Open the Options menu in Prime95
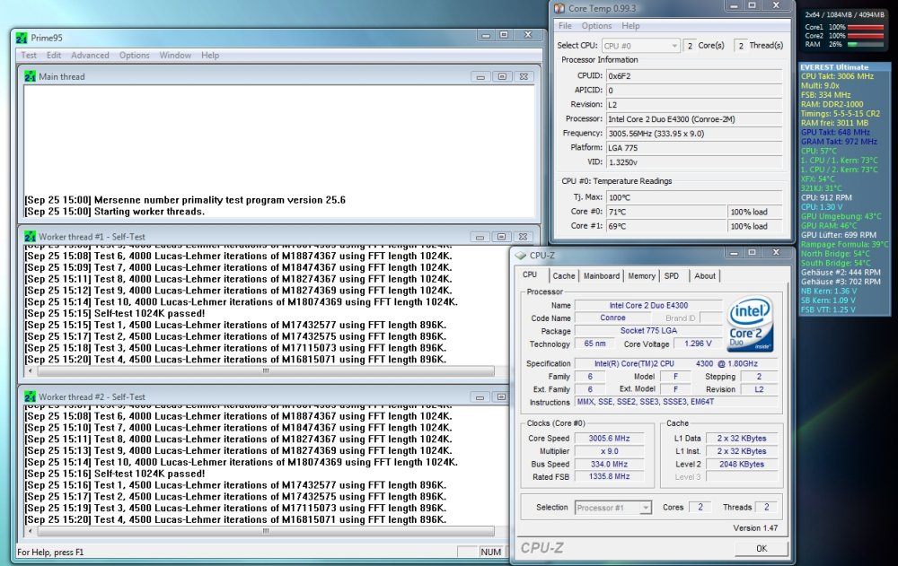 [134, 55]
